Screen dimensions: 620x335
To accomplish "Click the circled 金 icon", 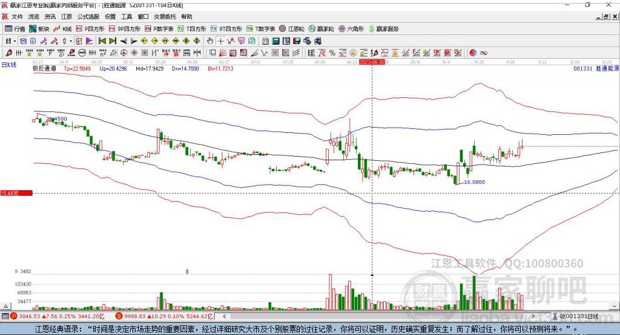I will point(353,53).
